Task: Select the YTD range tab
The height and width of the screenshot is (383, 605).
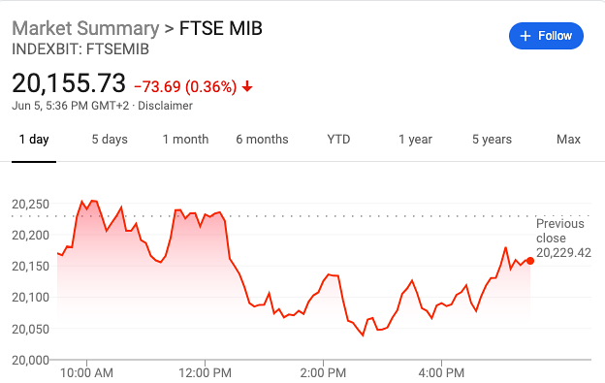Action: (338, 140)
